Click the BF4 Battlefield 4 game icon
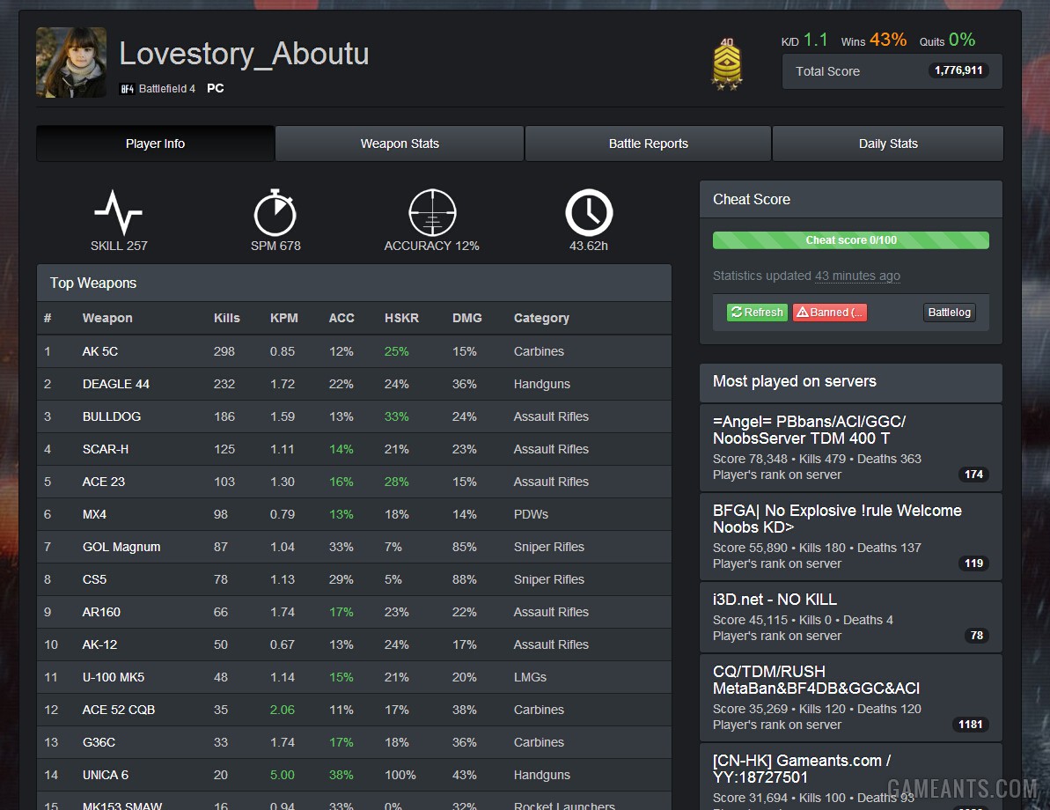Screen dimensions: 1050x810 click(x=128, y=88)
